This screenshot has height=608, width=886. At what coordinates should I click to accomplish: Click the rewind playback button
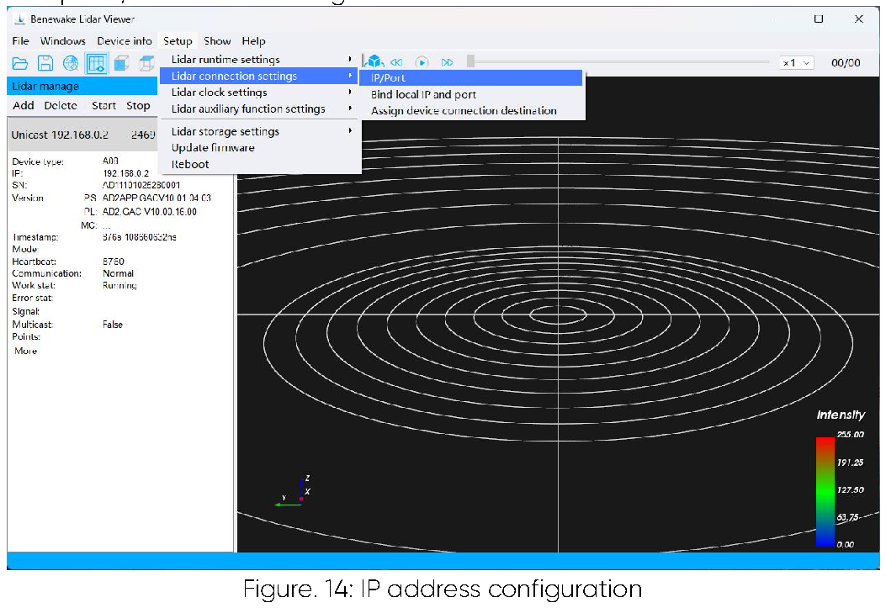pyautogui.click(x=396, y=63)
